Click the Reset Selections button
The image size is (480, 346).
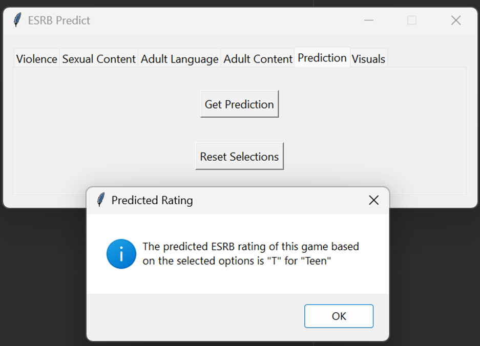tap(239, 156)
